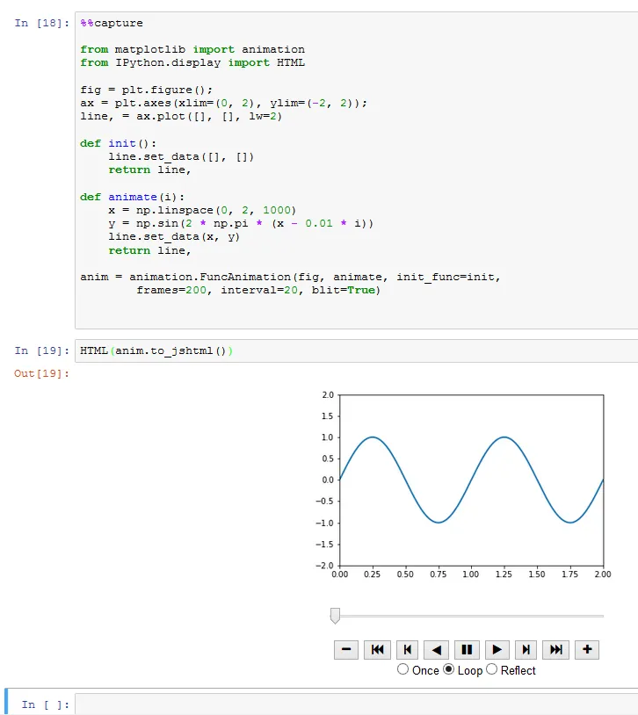Click inside the HTML(anim.to_jshtml()) cell
This screenshot has height=715, width=638.
356,350
